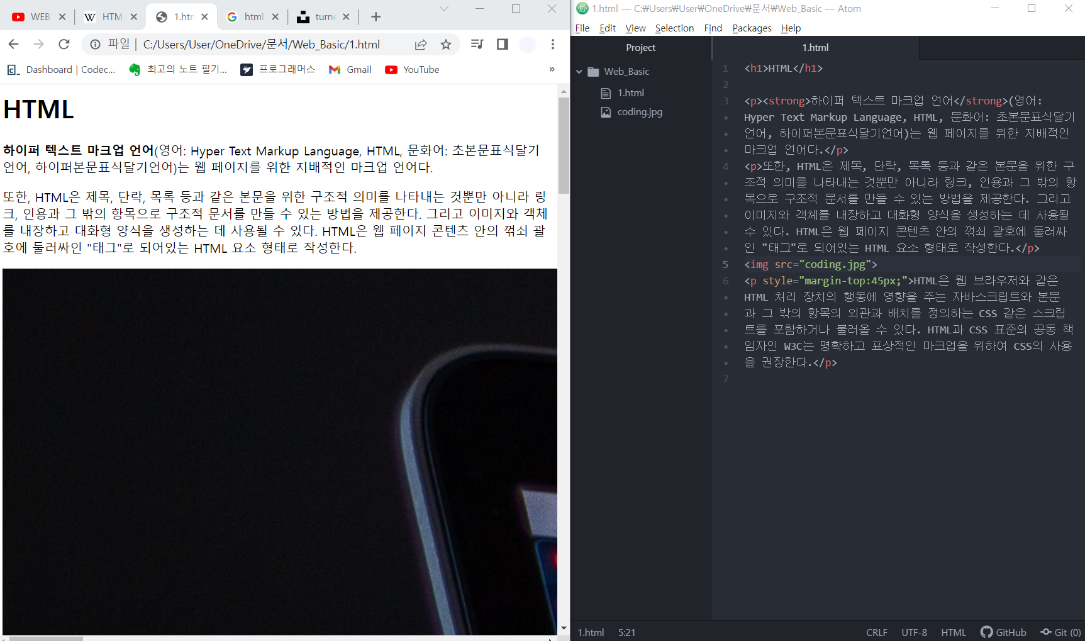Screen dimensions: 1085x641
Task: Open the Evernote 최고의 노트 필기 bookmark
Action: pyautogui.click(x=178, y=69)
